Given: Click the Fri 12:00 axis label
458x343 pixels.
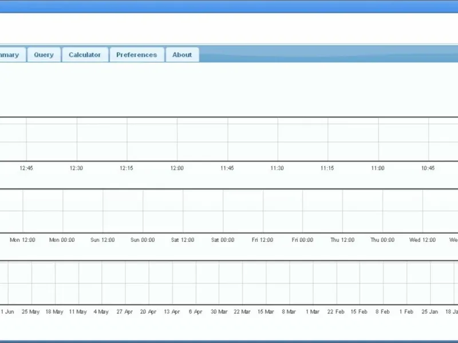Looking at the screenshot, I should point(262,240).
